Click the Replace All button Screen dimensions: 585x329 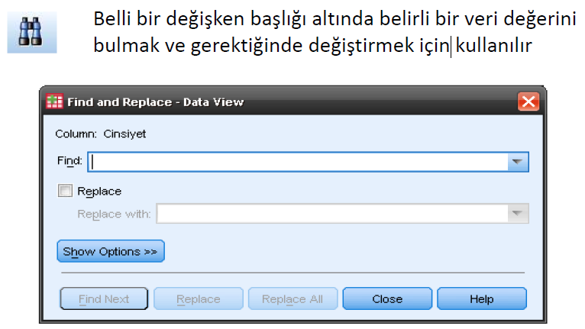tap(292, 298)
